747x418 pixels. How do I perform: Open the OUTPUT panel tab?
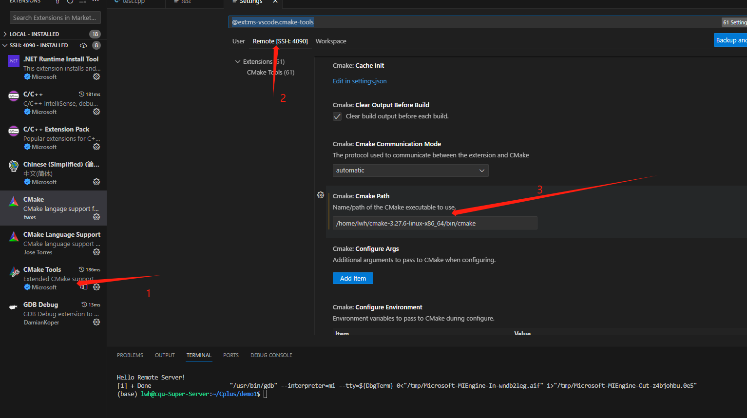click(x=165, y=355)
